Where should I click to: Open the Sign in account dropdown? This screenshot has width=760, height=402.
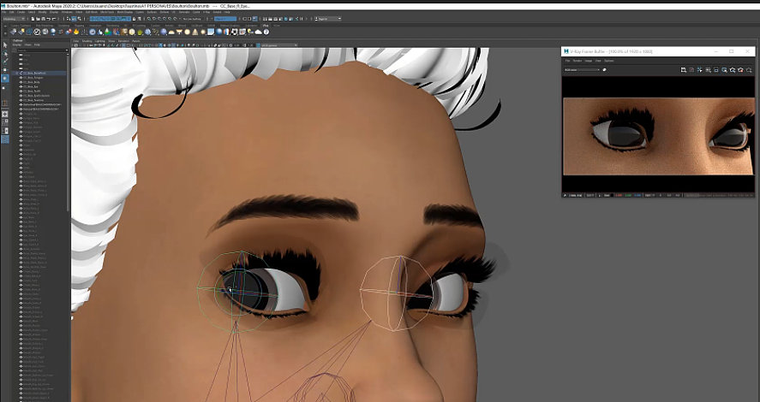pos(328,18)
